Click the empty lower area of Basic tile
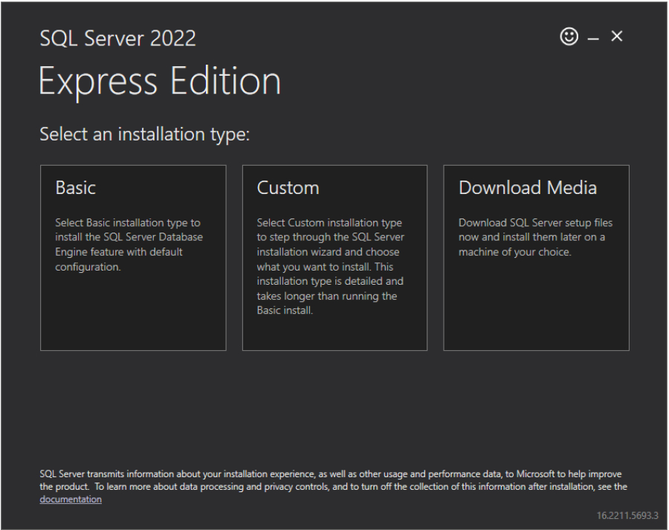 coord(133,316)
